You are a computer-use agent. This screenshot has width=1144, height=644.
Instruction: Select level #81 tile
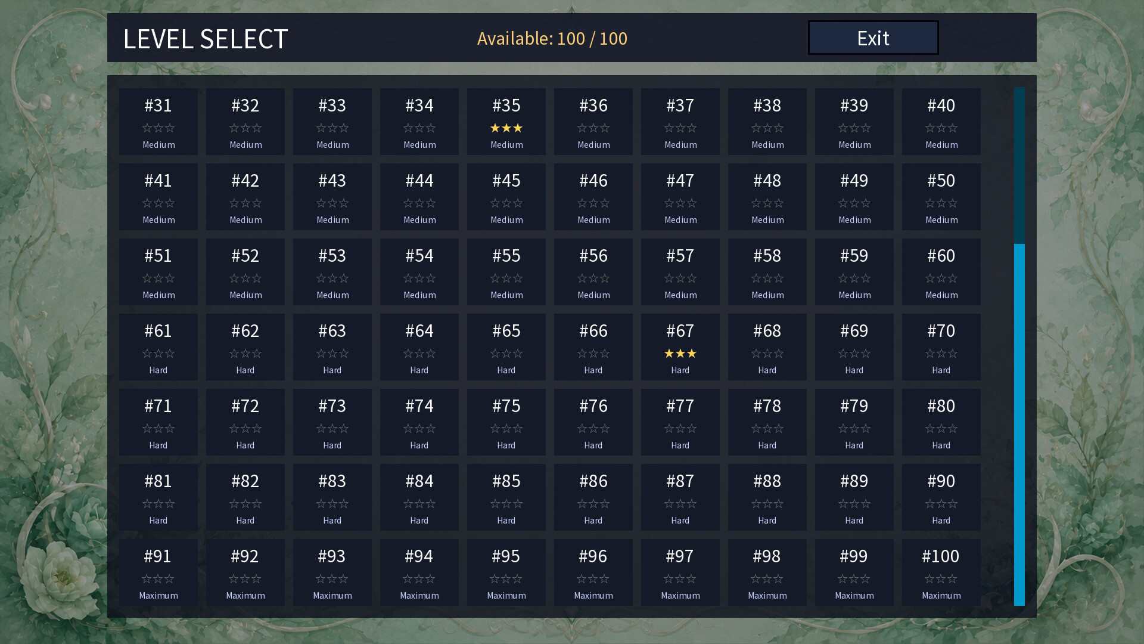tap(158, 497)
